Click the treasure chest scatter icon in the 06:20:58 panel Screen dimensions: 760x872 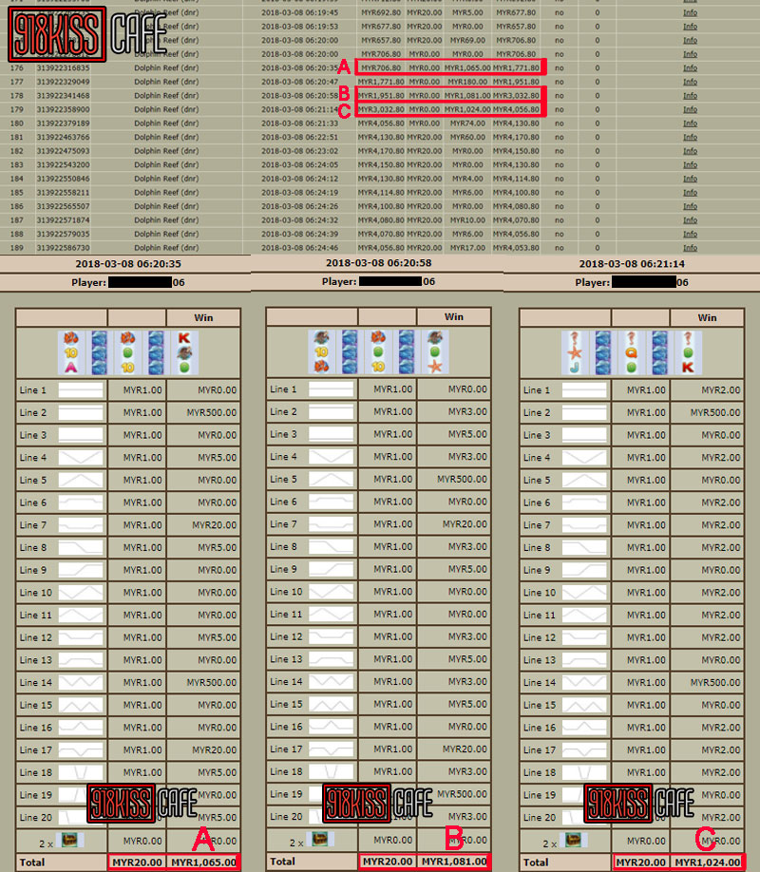[x=323, y=840]
